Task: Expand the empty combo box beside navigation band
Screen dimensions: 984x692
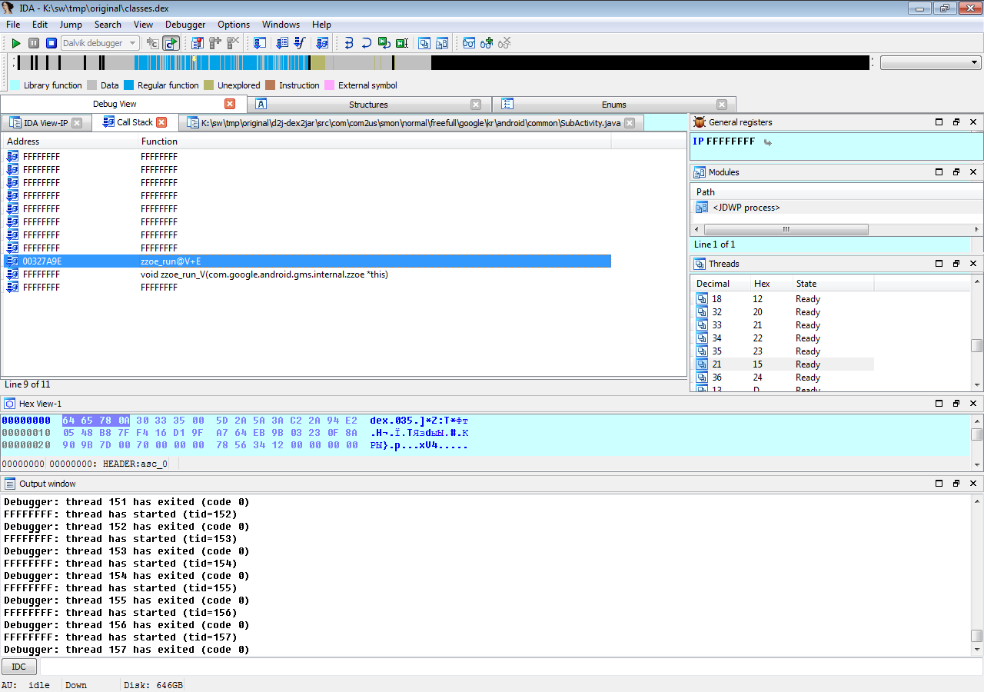Action: pos(975,63)
